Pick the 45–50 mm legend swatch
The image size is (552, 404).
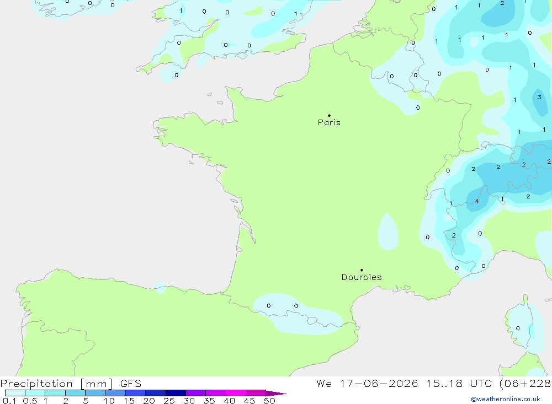[256, 393]
